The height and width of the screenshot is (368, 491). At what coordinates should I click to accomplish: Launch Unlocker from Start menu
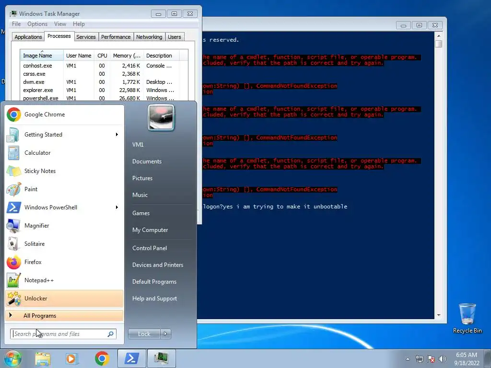pos(64,299)
